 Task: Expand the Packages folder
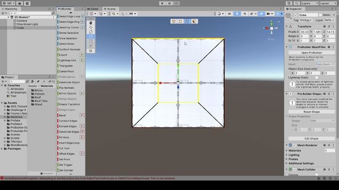(x=2, y=149)
